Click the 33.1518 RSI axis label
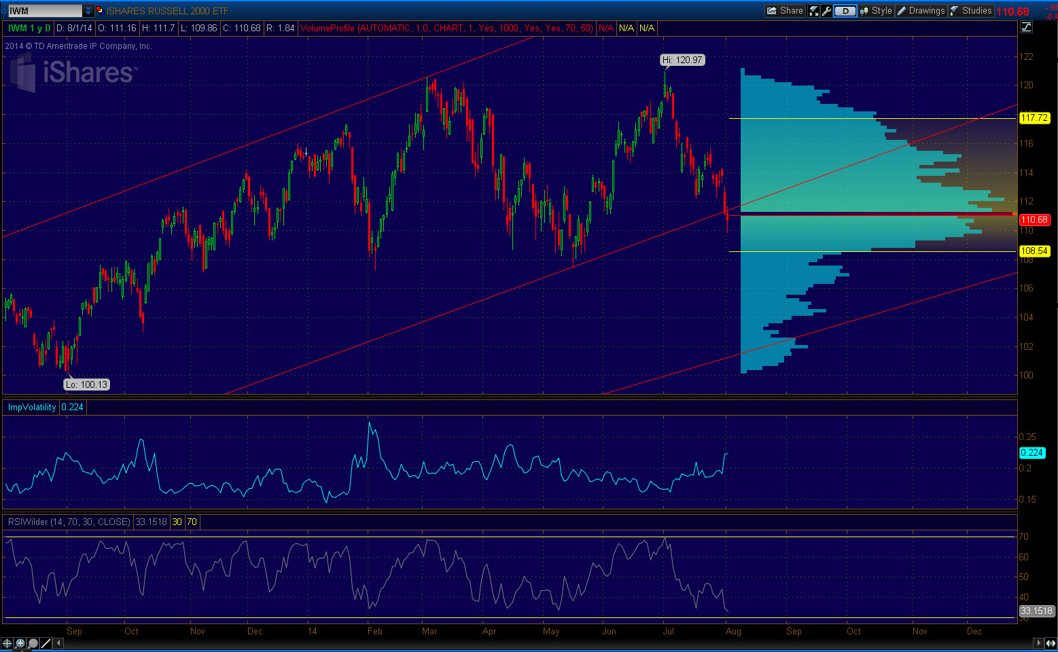The width and height of the screenshot is (1058, 652). pos(1037,611)
